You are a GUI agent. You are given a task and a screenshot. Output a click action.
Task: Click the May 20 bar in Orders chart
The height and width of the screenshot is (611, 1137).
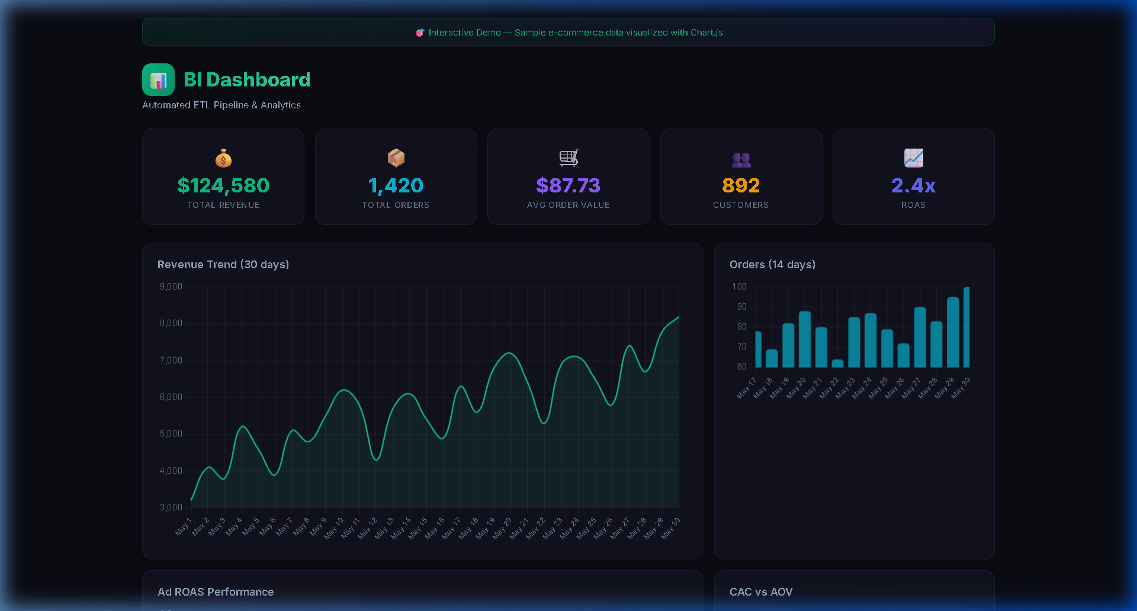805,339
